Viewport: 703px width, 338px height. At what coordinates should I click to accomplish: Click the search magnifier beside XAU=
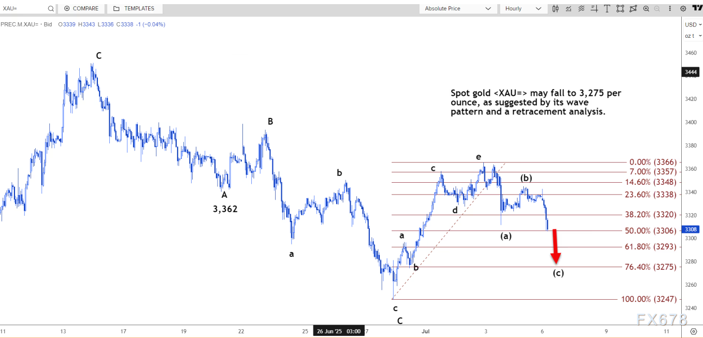point(50,8)
